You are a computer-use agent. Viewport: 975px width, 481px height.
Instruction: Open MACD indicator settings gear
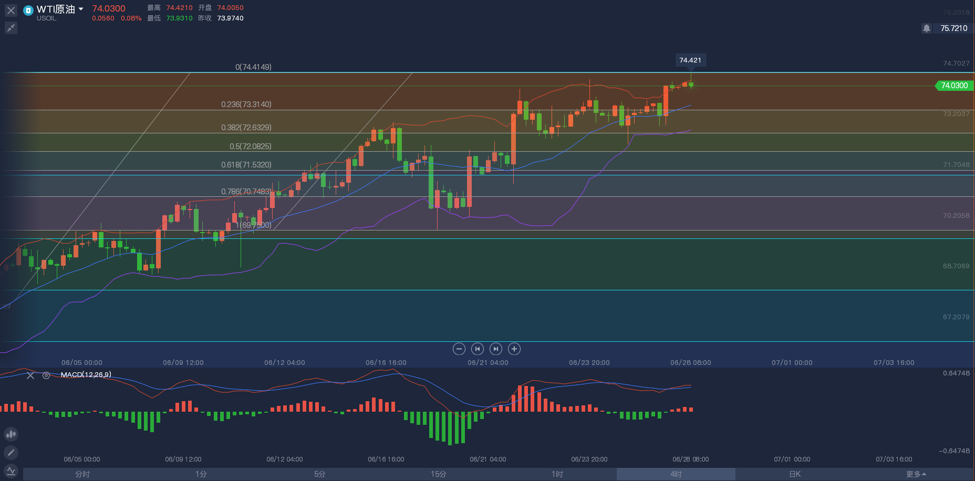tap(46, 375)
